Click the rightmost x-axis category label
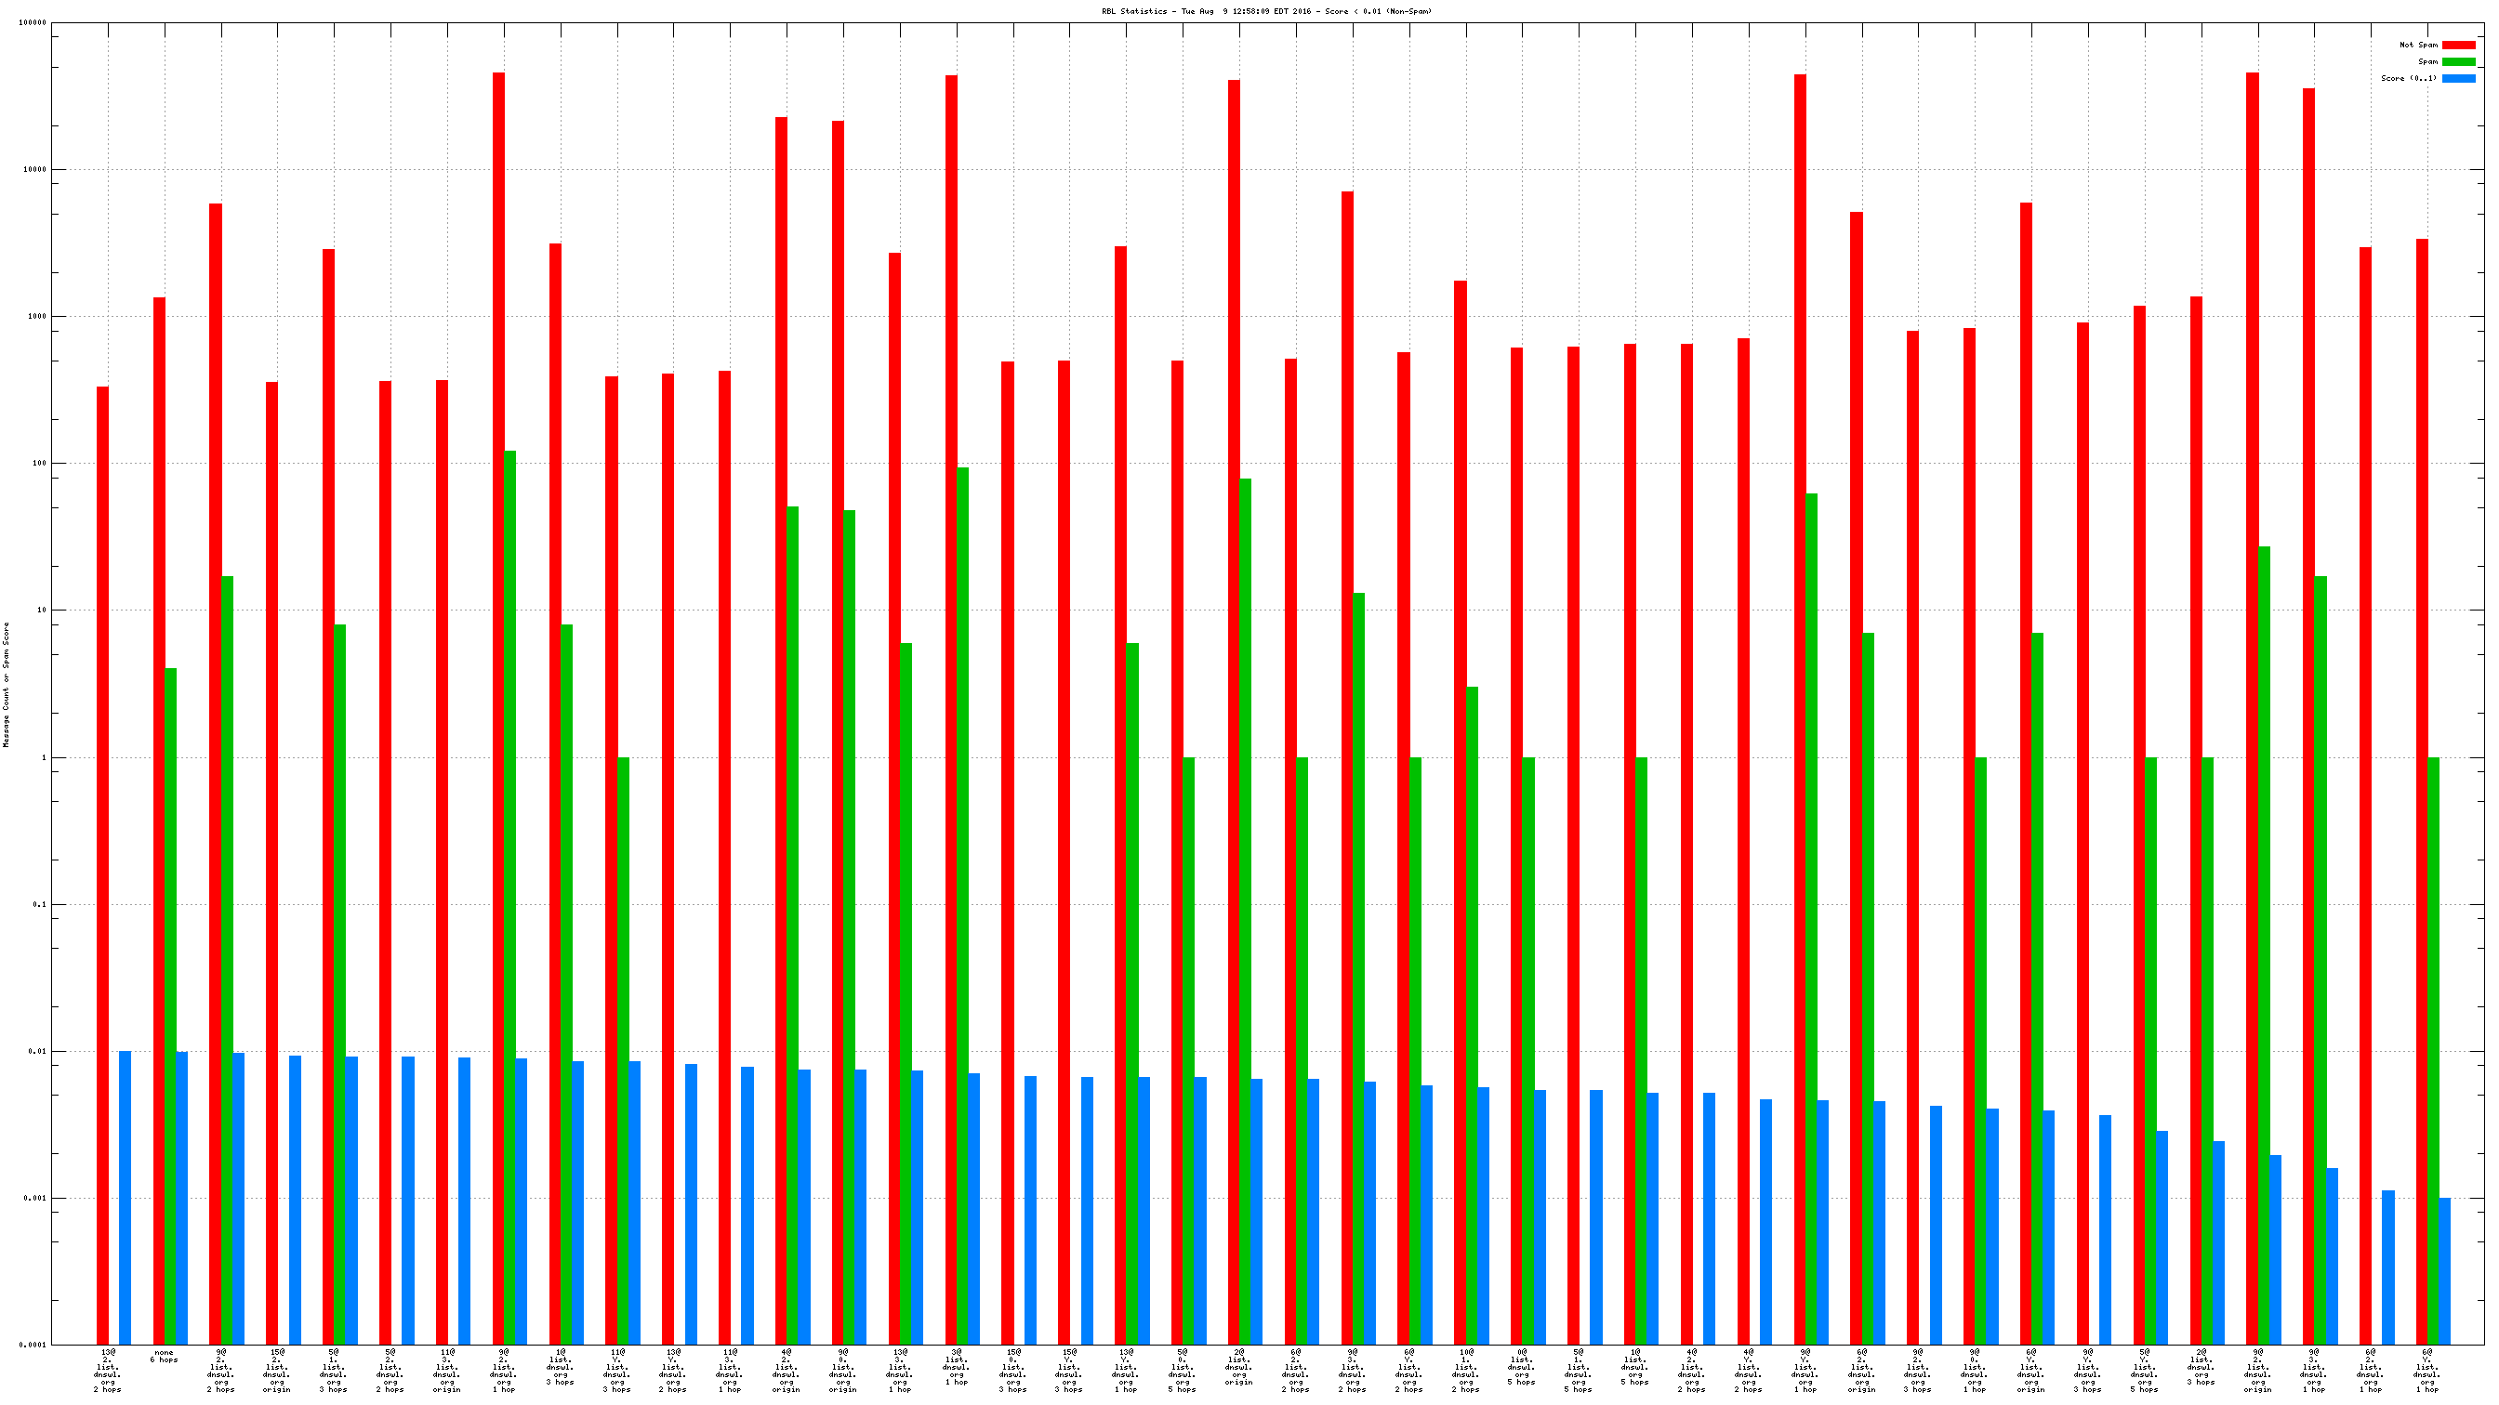 pyautogui.click(x=2426, y=1369)
